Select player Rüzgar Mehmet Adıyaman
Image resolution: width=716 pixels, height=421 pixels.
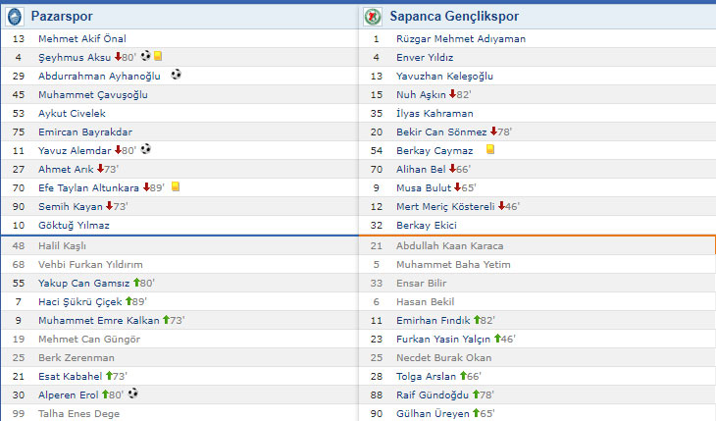[x=447, y=38]
